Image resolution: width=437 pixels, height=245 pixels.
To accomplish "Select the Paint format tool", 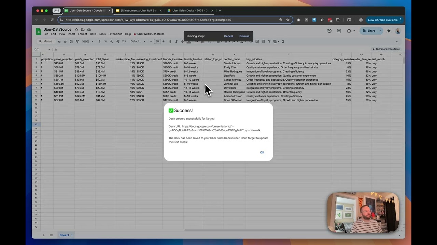I will 77,42.
